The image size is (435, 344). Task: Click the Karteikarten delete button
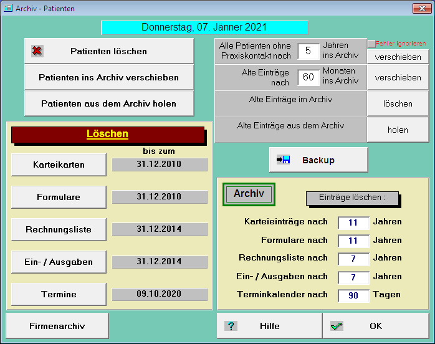[x=59, y=165]
